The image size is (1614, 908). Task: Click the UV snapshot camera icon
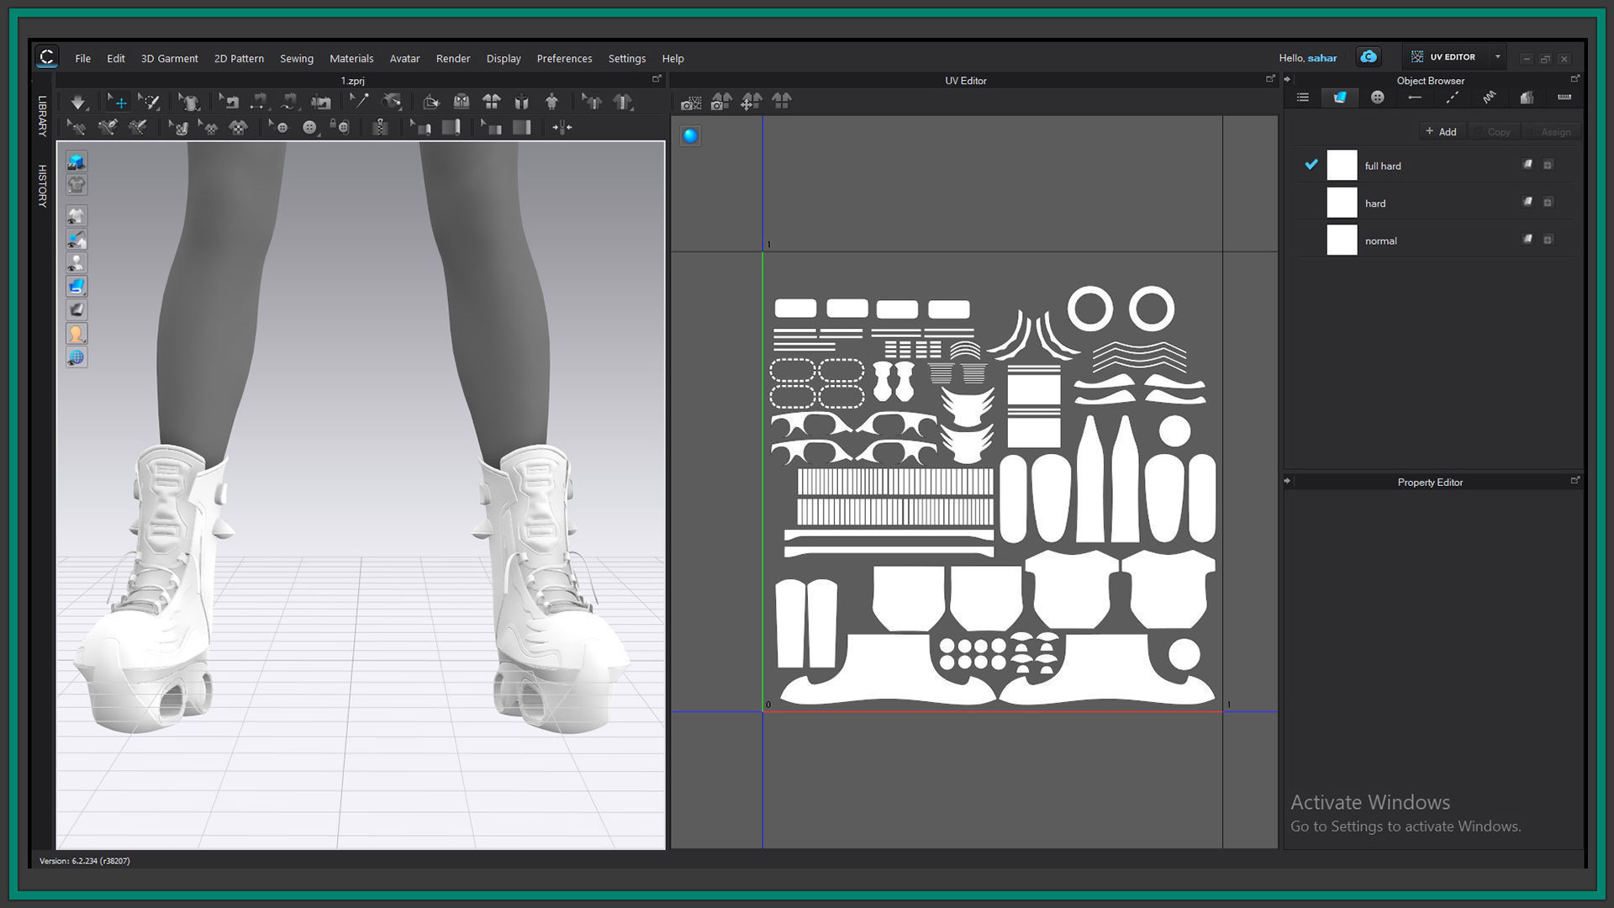[x=691, y=102]
